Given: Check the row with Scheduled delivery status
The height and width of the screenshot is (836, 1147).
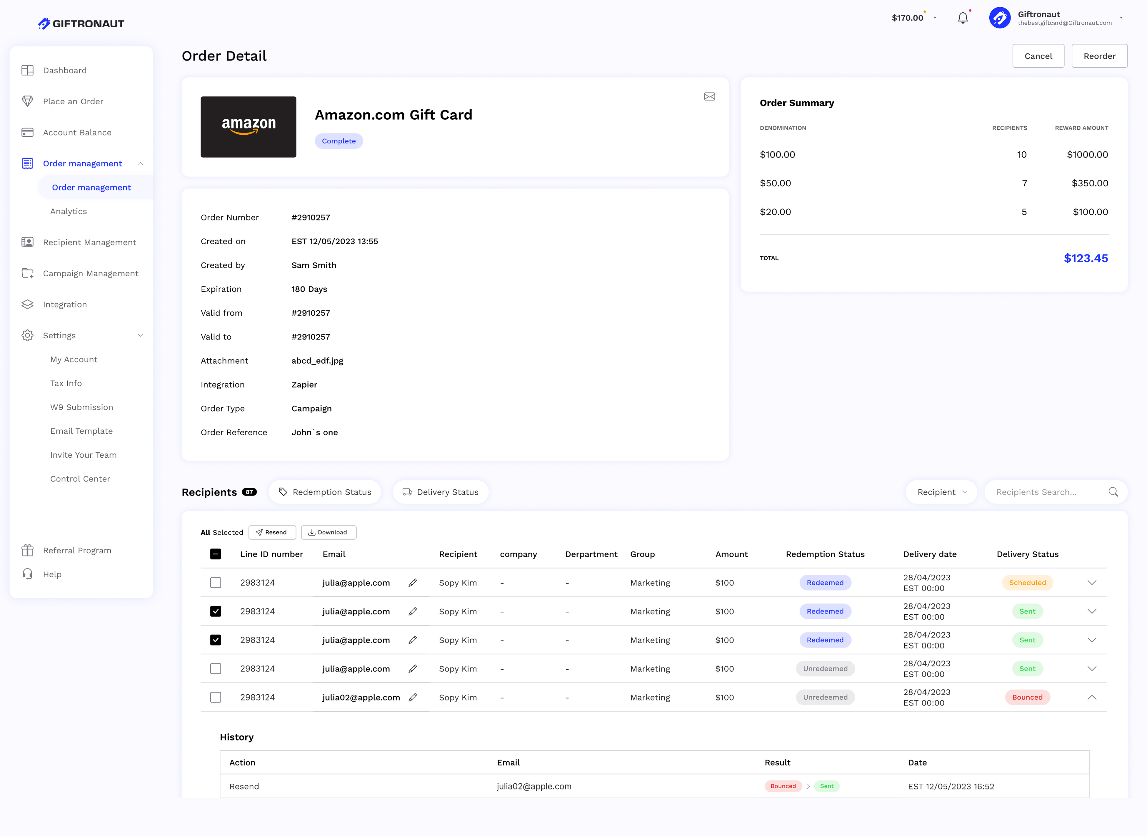Looking at the screenshot, I should 216,583.
